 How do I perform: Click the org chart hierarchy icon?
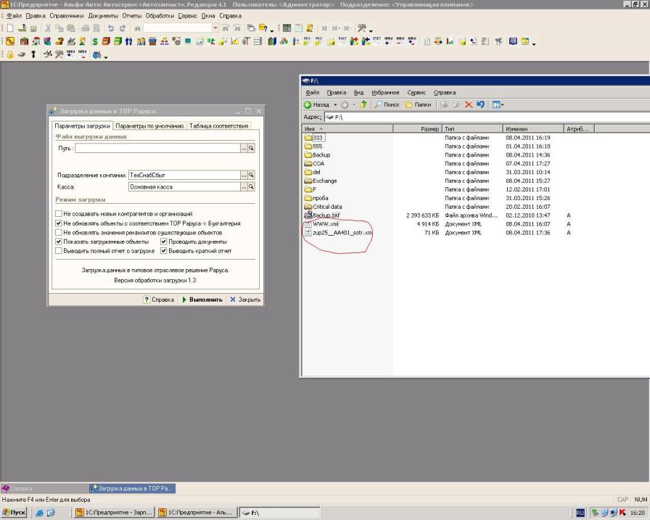coord(164,41)
